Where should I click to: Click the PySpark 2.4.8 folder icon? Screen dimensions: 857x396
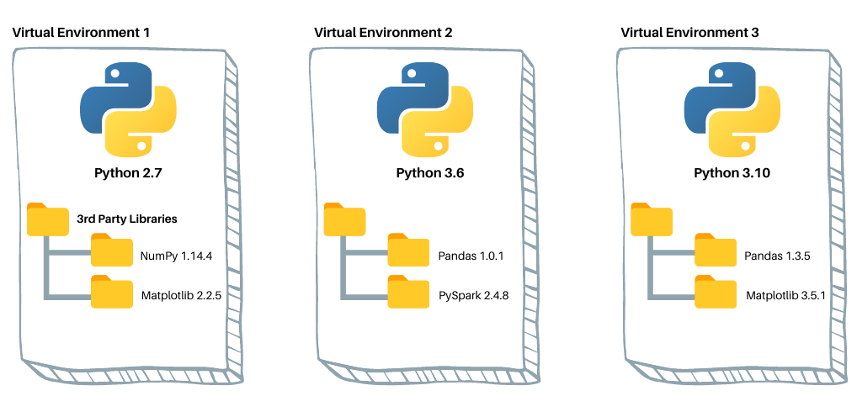coord(408,292)
